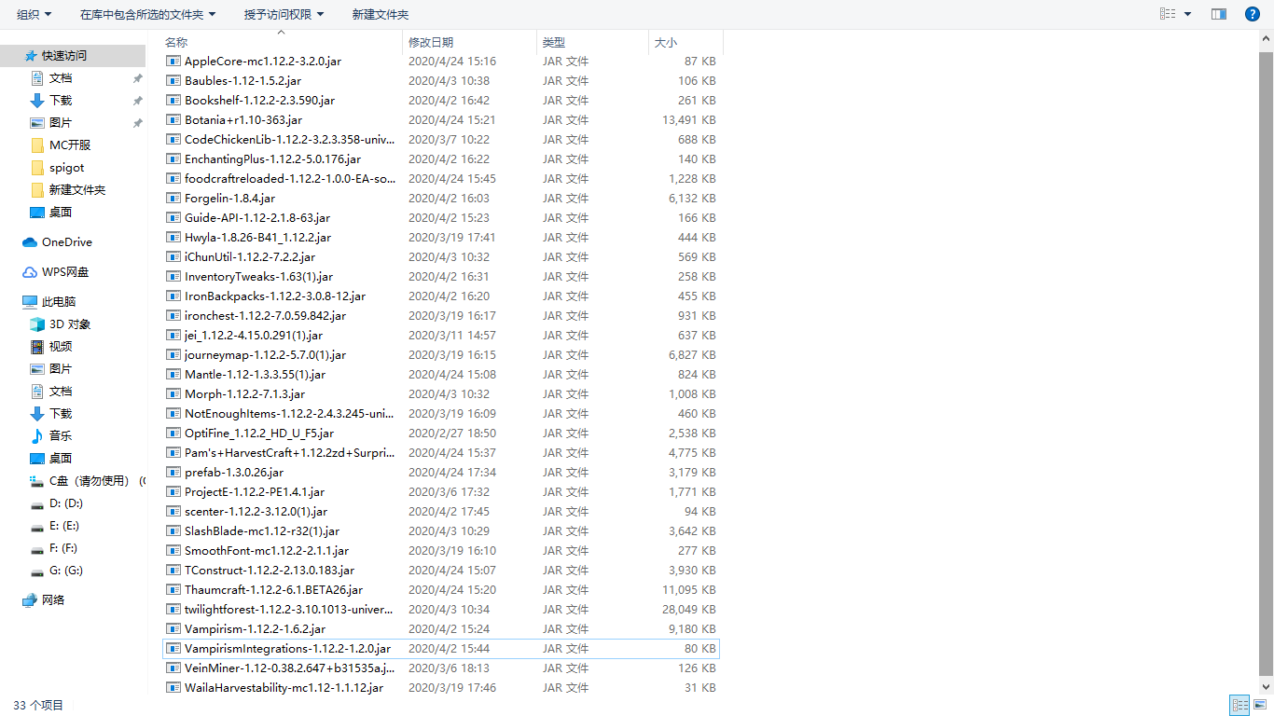Select the OptiFine_1.12.2_HD_U_F5.jar file
1274x716 pixels.
(x=258, y=434)
